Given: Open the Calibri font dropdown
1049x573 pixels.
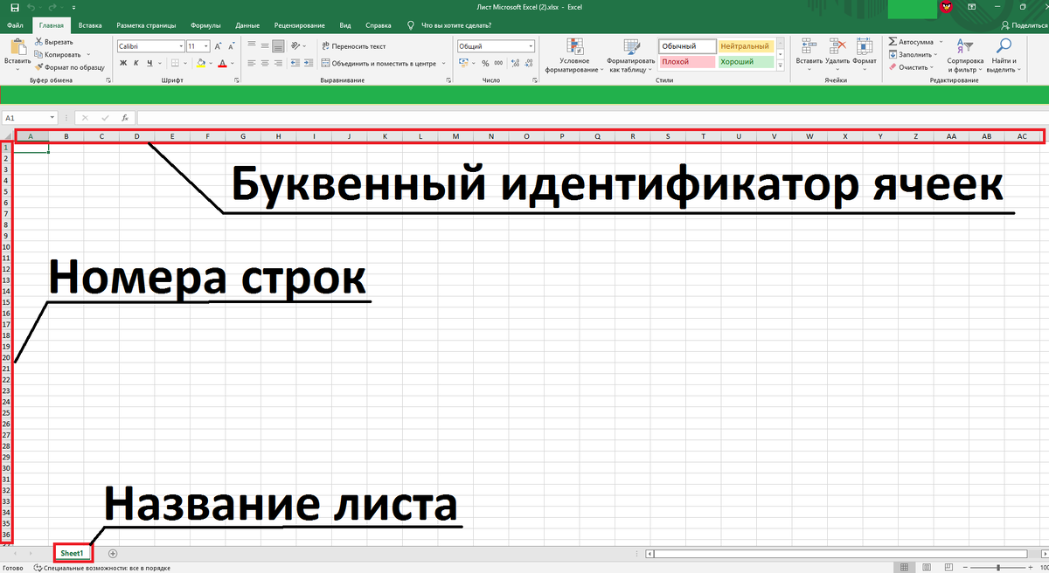Looking at the screenshot, I should tap(181, 45).
